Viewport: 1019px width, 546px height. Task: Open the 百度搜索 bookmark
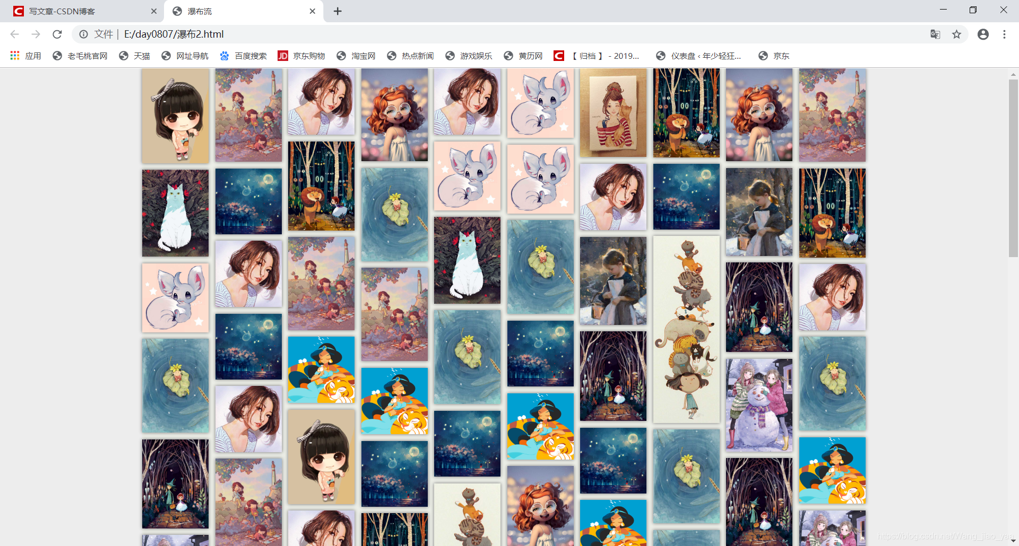(243, 56)
